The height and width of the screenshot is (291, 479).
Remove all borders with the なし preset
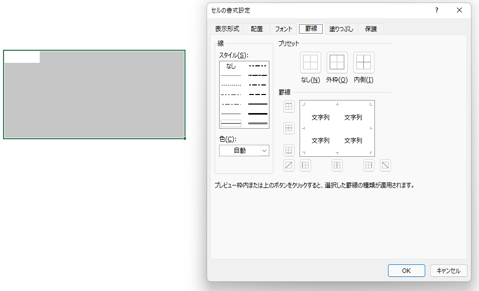coord(311,62)
